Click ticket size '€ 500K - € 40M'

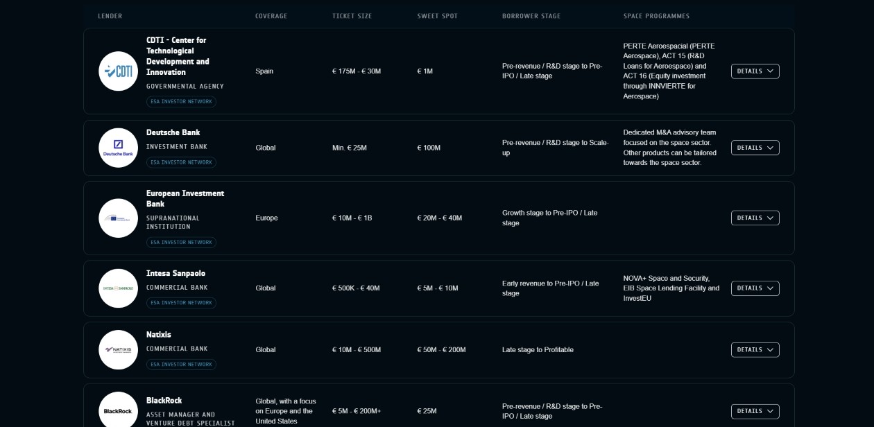click(356, 288)
